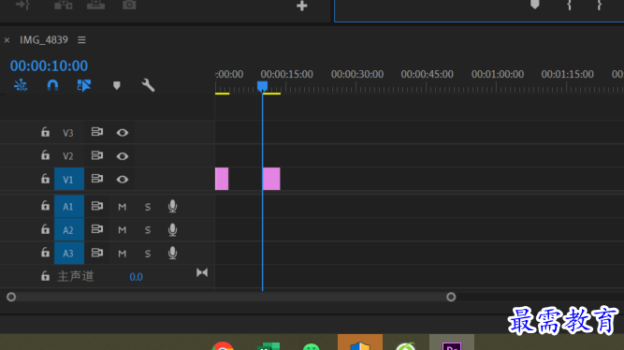Screen dimensions: 624x350
Task: Select first pink clip on V1
Action: click(222, 179)
